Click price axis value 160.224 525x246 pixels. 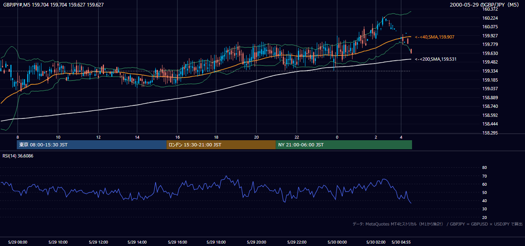[x=490, y=18]
